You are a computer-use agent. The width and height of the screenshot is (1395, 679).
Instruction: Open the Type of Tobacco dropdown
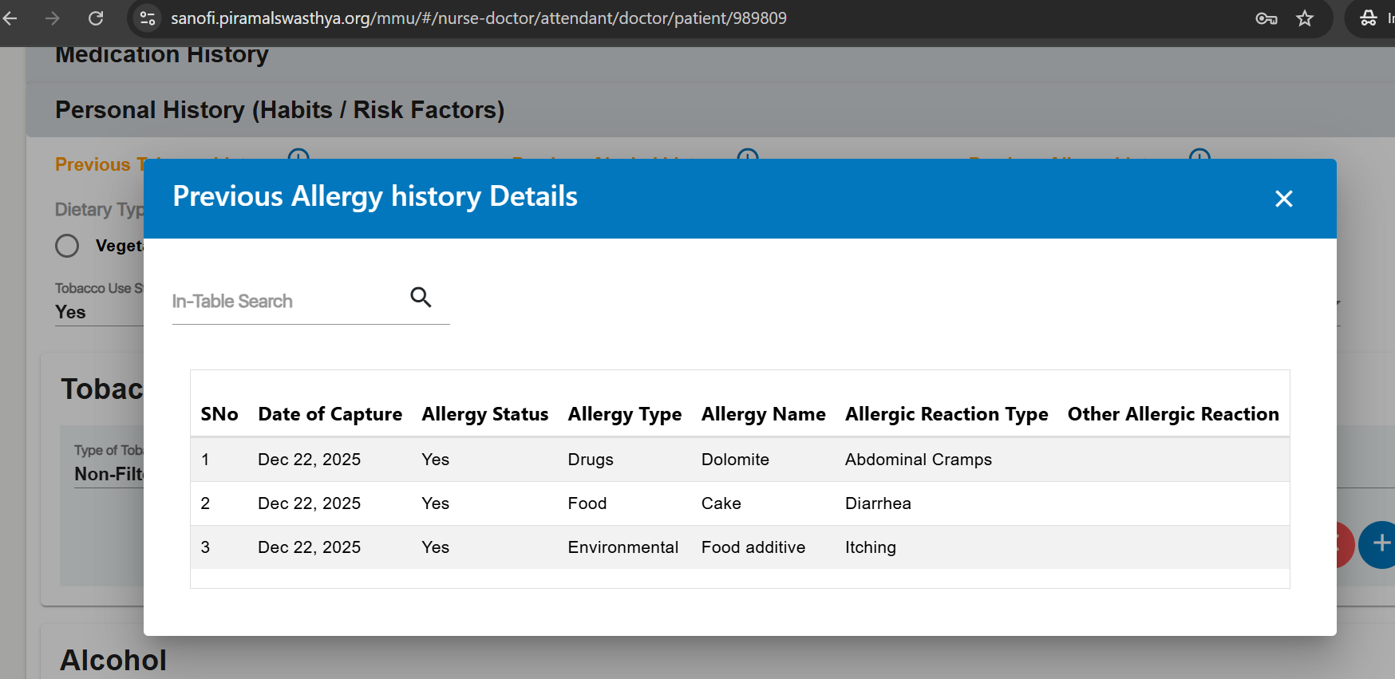[108, 474]
